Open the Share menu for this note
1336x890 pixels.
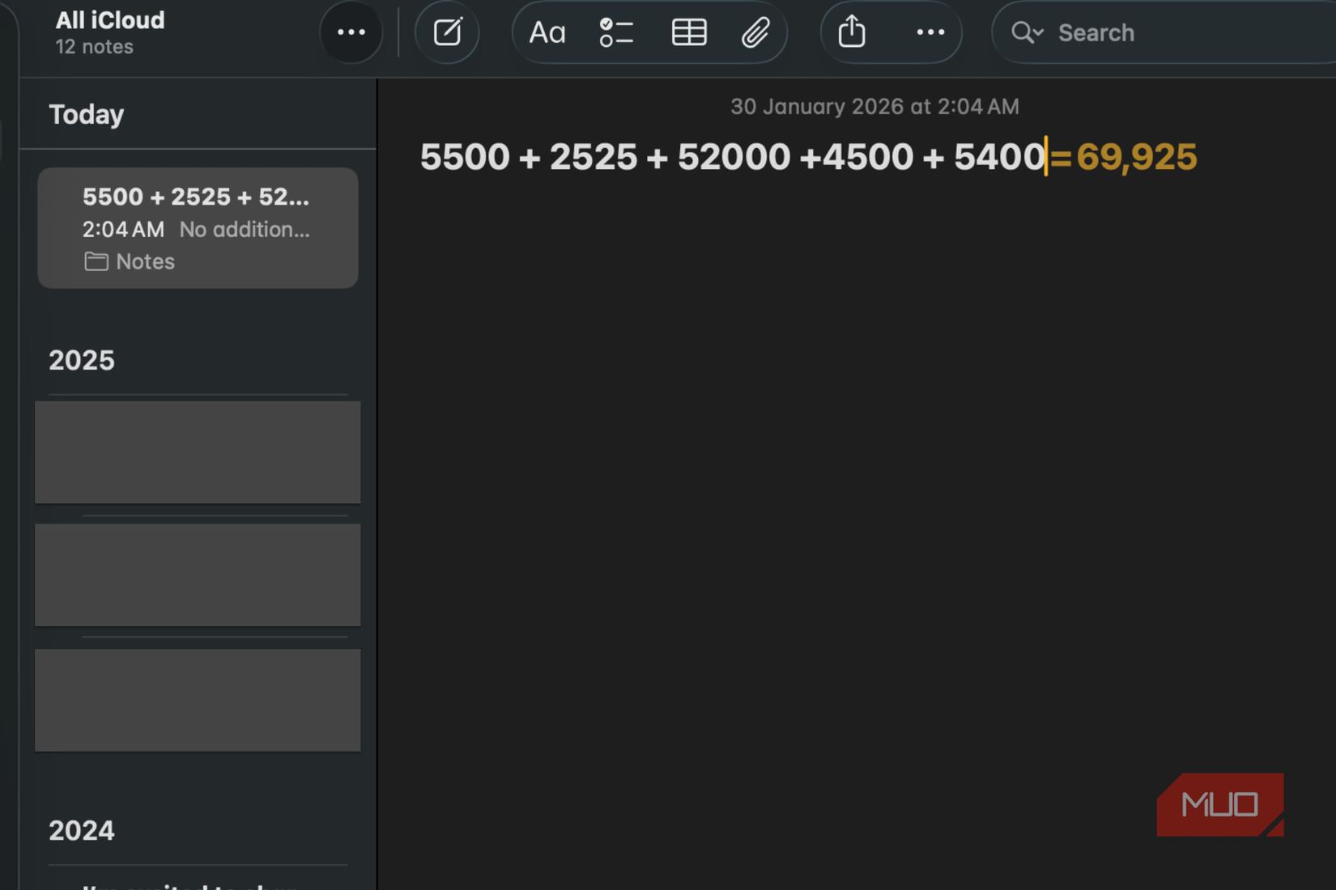click(851, 32)
